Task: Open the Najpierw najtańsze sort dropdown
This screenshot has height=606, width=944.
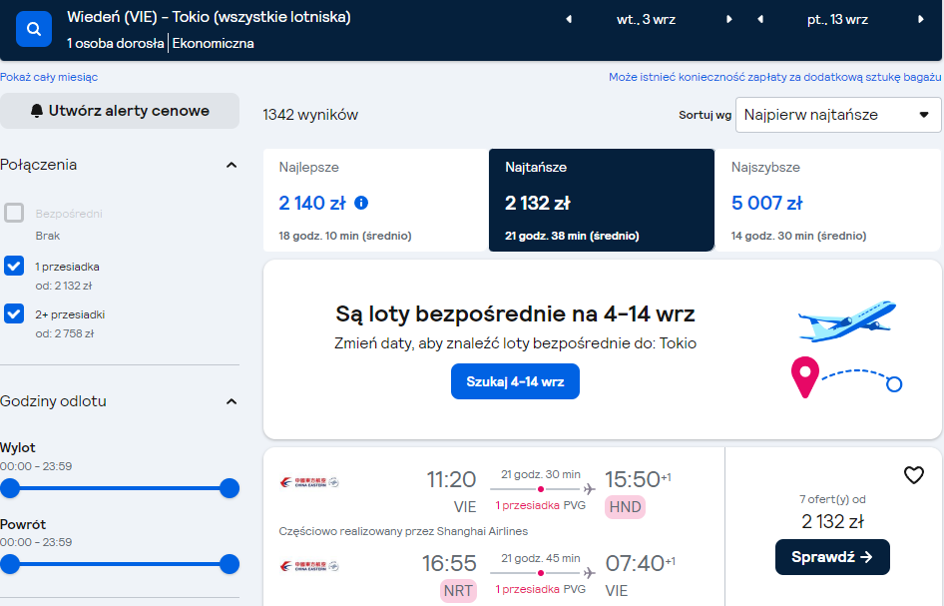Action: [x=838, y=115]
